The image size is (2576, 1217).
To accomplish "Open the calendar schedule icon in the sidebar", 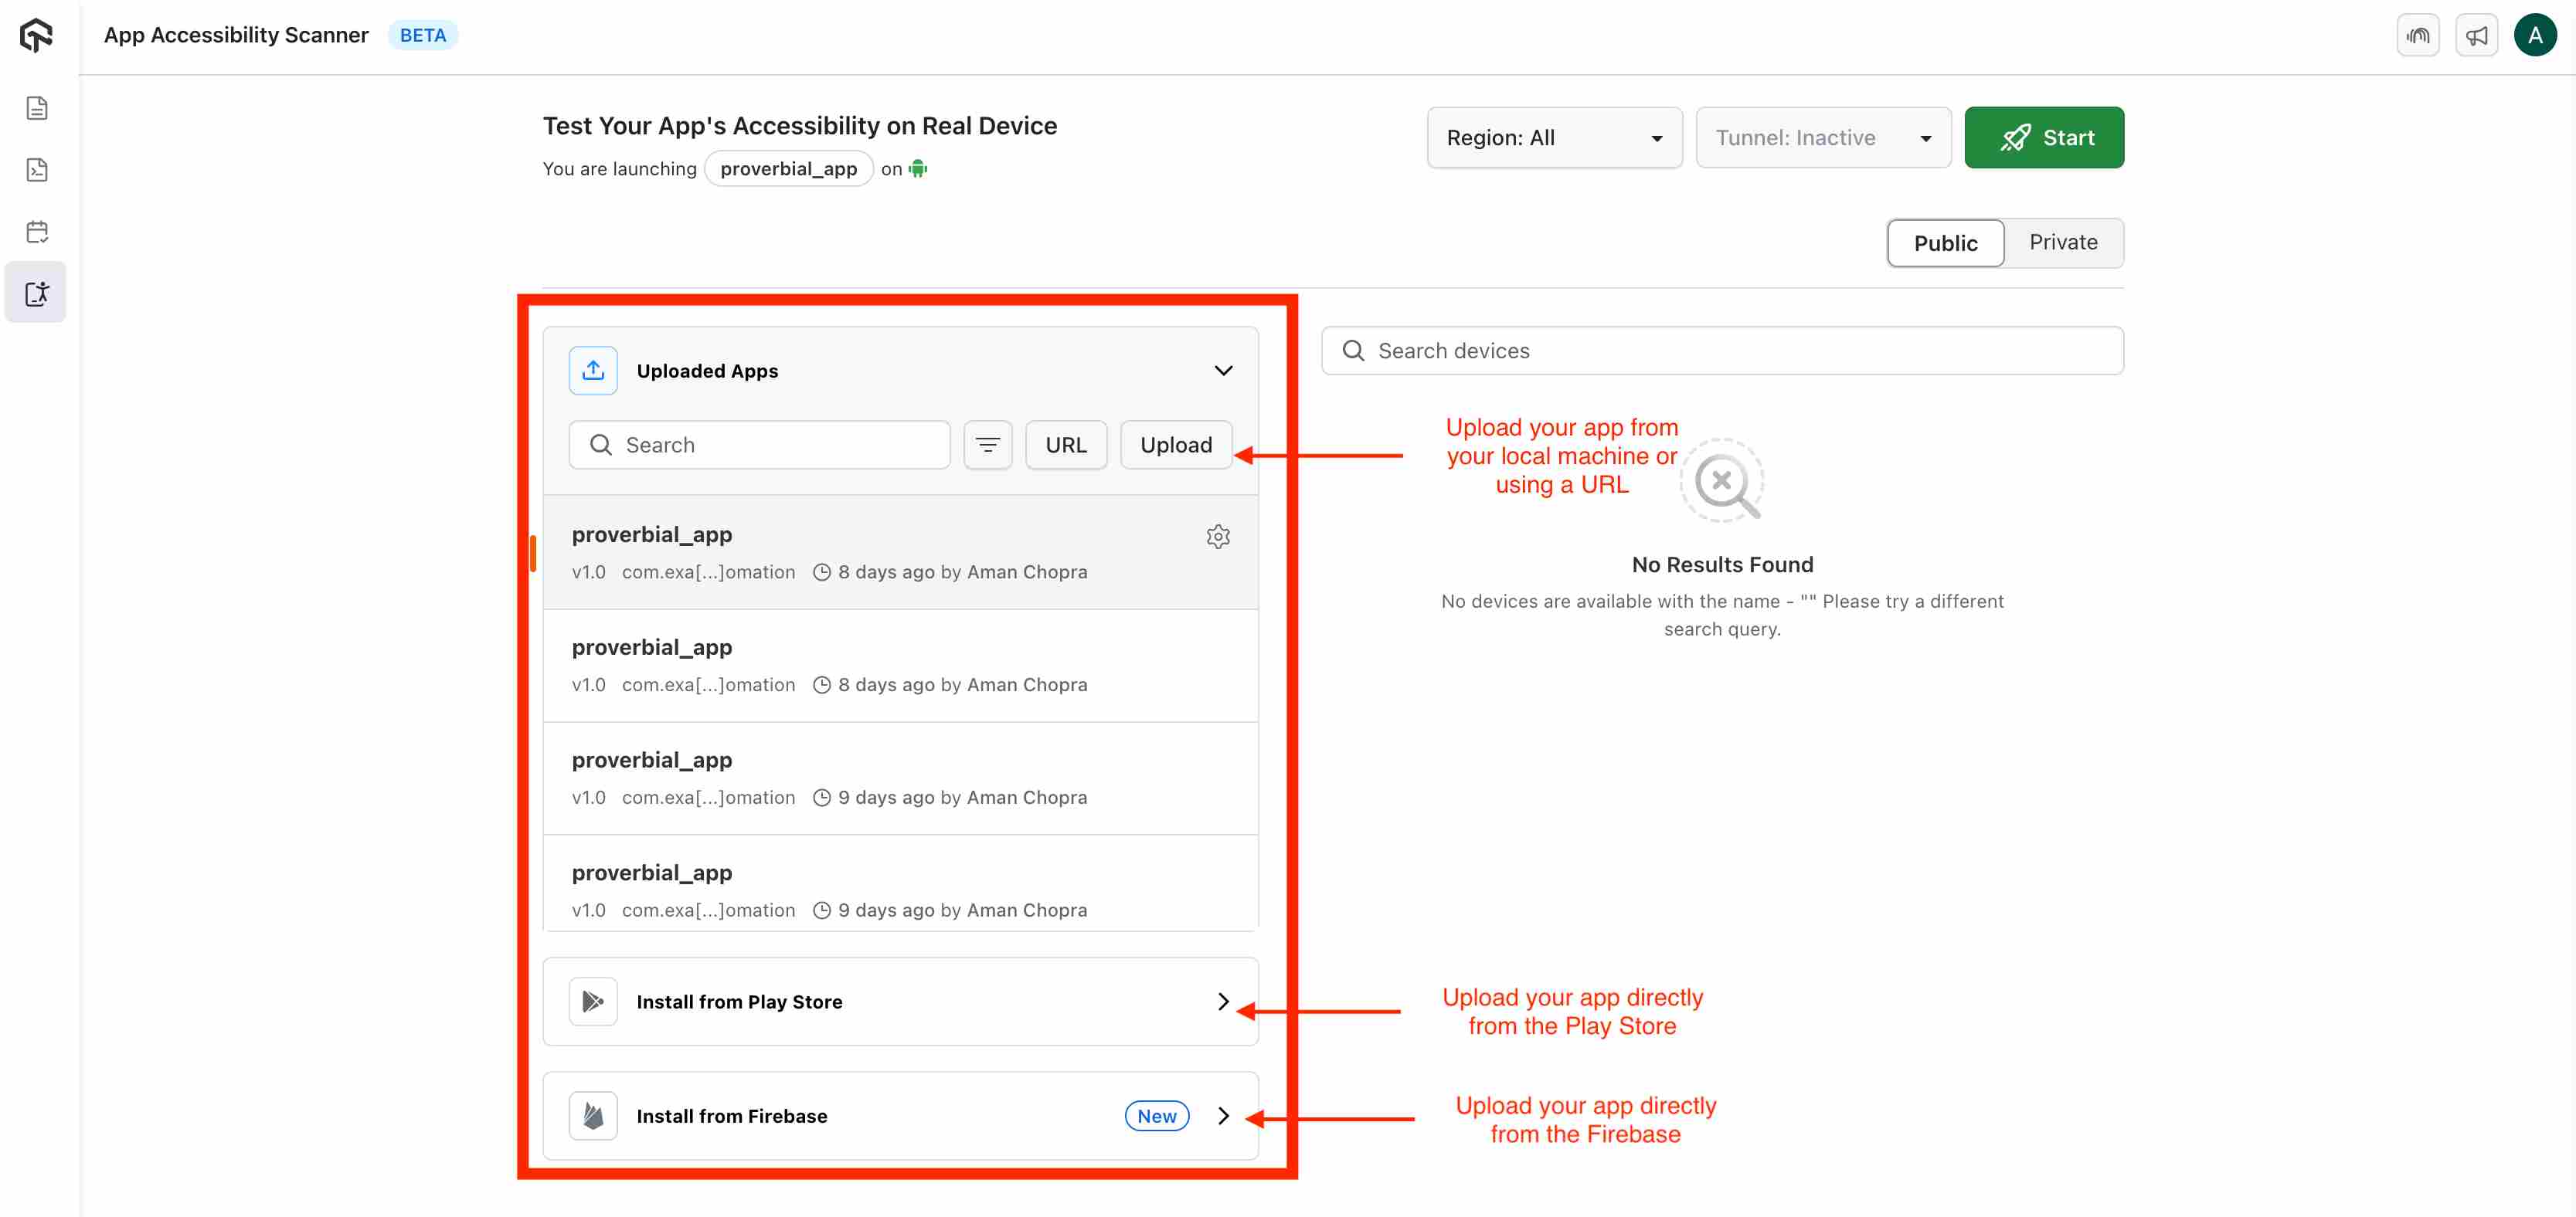I will [37, 232].
